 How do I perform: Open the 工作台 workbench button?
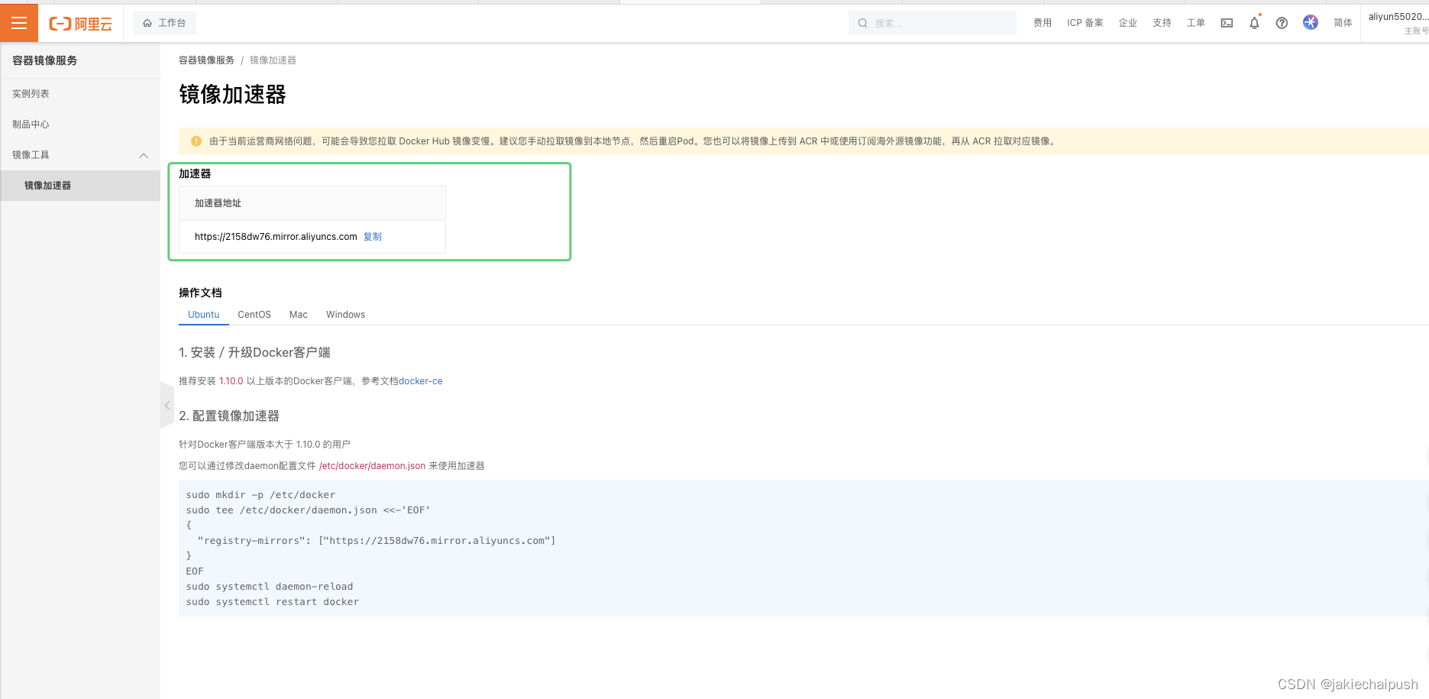point(164,23)
